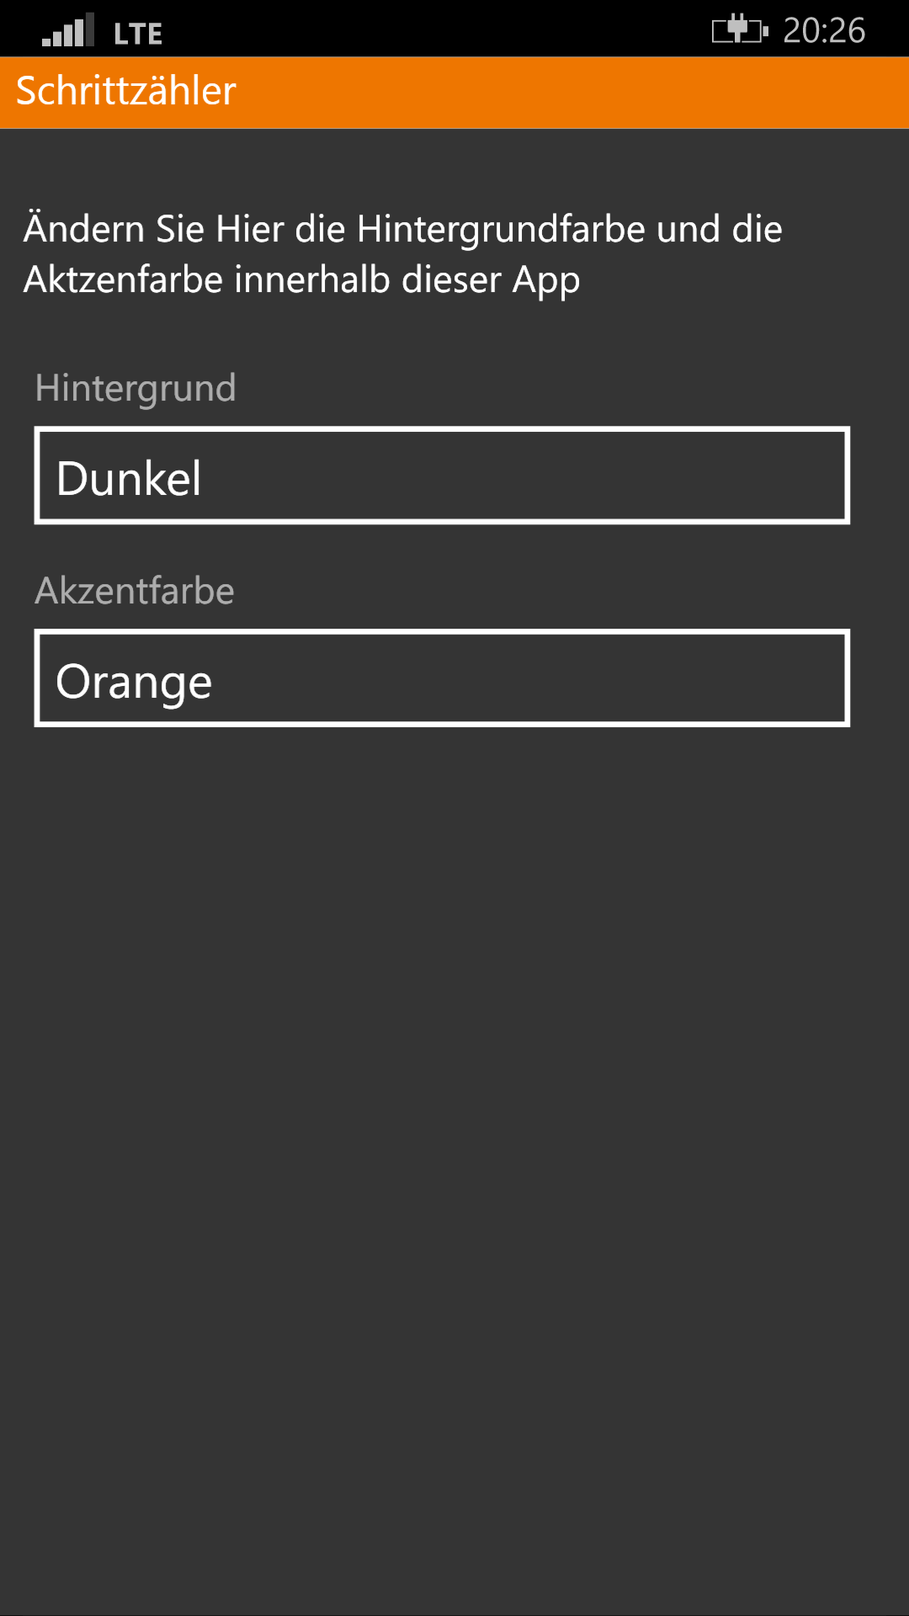Tap the 20:26 clock in status bar

tap(824, 30)
